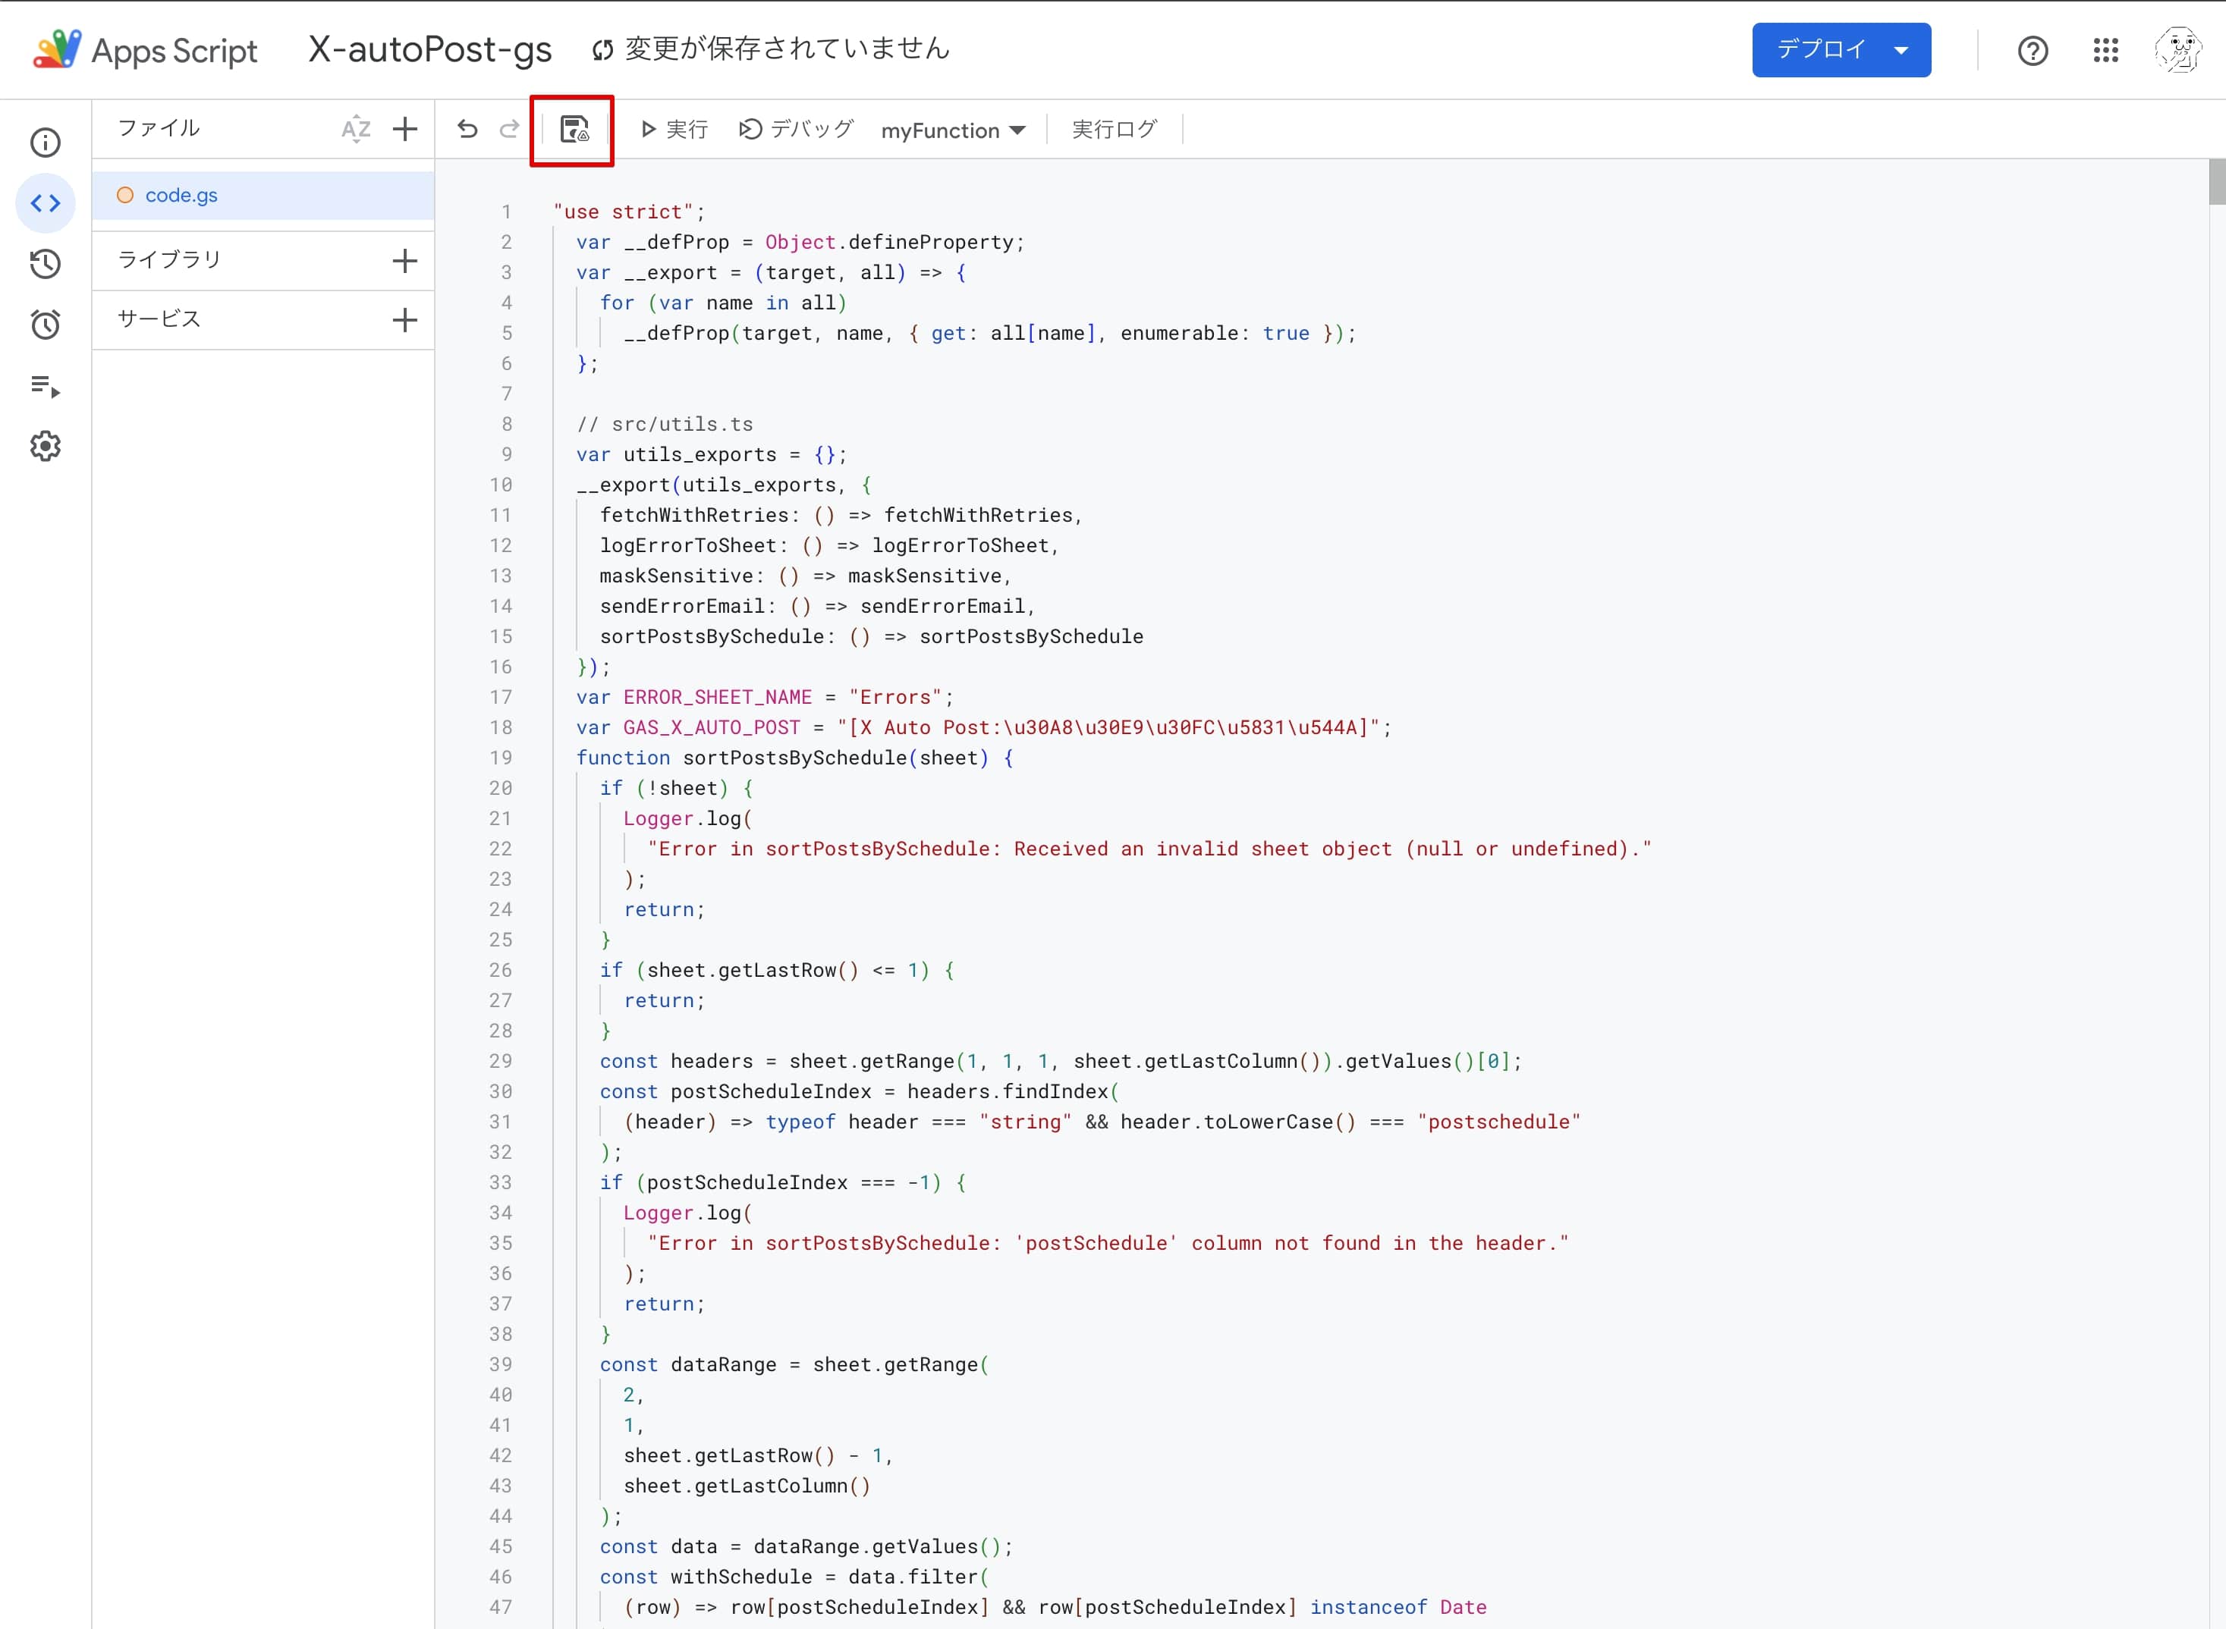Click if (postScheduleIndex === -1) line
The image size is (2226, 1629).
click(x=783, y=1182)
